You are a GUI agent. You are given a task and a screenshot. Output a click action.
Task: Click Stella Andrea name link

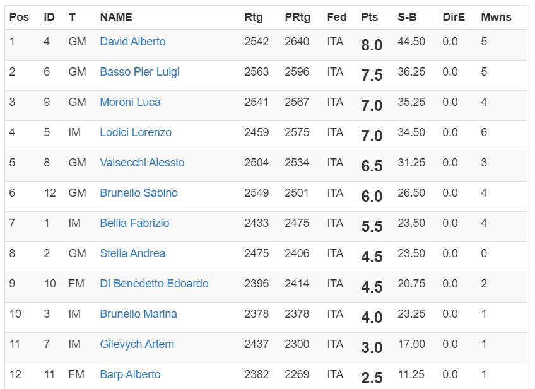(x=132, y=253)
